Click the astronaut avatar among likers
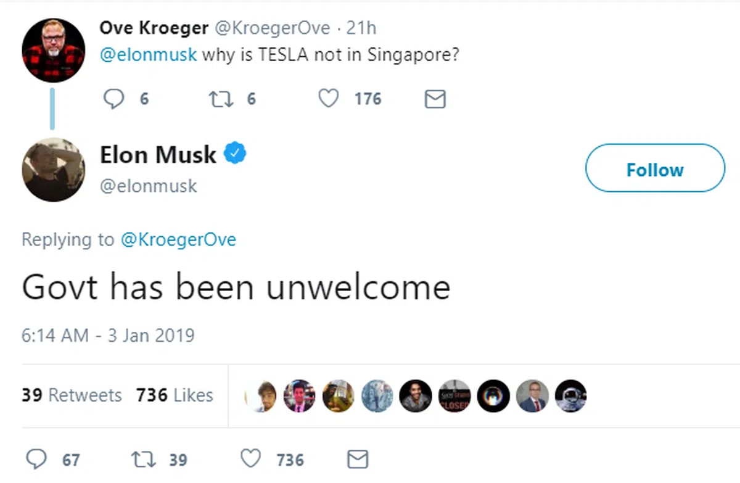Image resolution: width=740 pixels, height=483 pixels. (570, 395)
